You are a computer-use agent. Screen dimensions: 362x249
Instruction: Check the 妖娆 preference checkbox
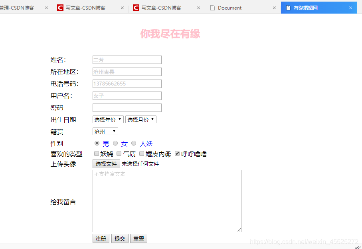click(x=96, y=153)
